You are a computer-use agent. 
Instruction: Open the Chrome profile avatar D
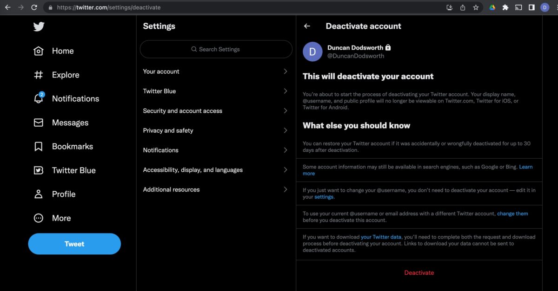[x=545, y=7]
